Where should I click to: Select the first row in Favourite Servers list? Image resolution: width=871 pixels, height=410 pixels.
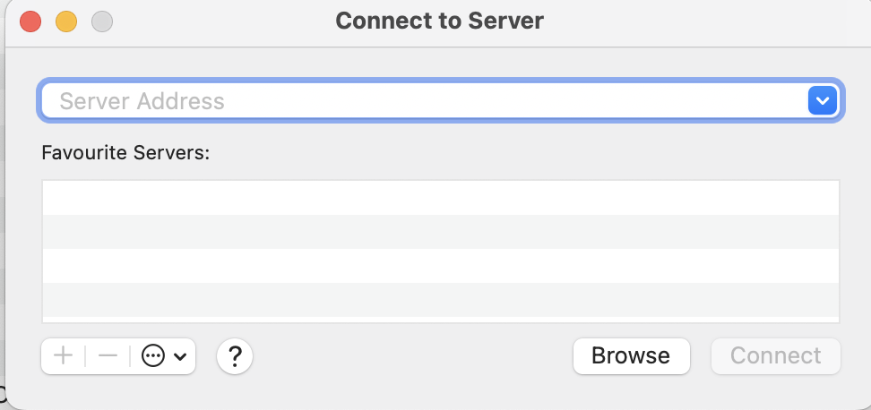(x=441, y=198)
